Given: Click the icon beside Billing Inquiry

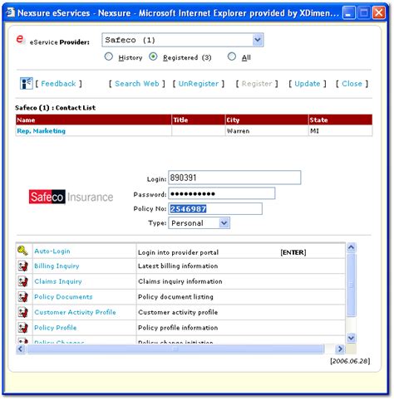Looking at the screenshot, I should pyautogui.click(x=23, y=266).
